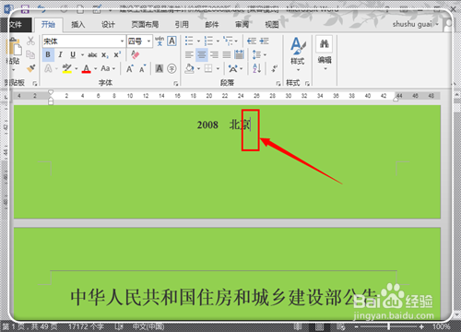Open the font name box showing 宋体
Viewport: 461px width, 332px height.
pyautogui.click(x=84, y=41)
